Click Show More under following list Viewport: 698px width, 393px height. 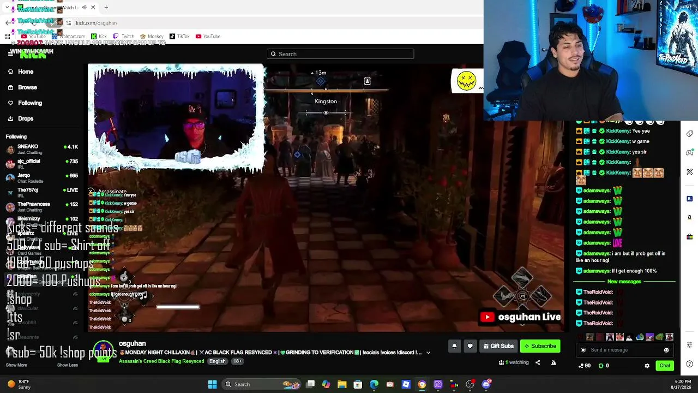(16, 365)
